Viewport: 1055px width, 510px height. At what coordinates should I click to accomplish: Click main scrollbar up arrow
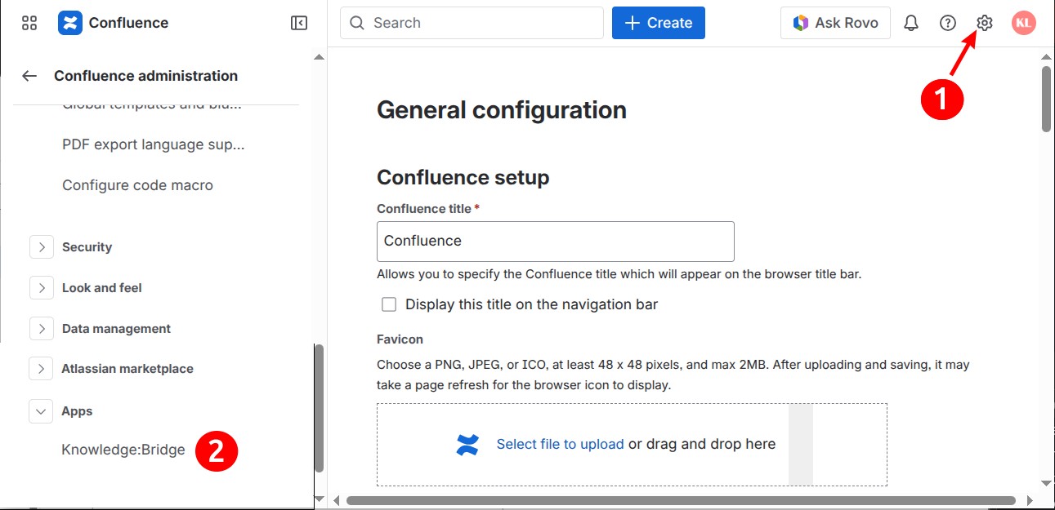pyautogui.click(x=1046, y=58)
